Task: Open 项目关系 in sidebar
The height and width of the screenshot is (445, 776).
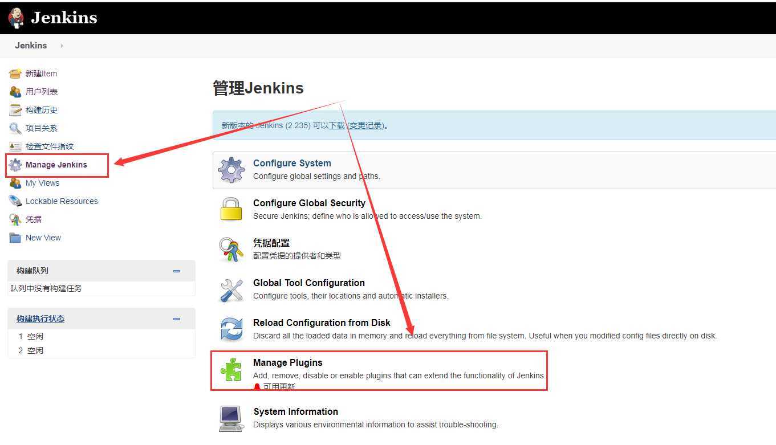Action: 42,128
